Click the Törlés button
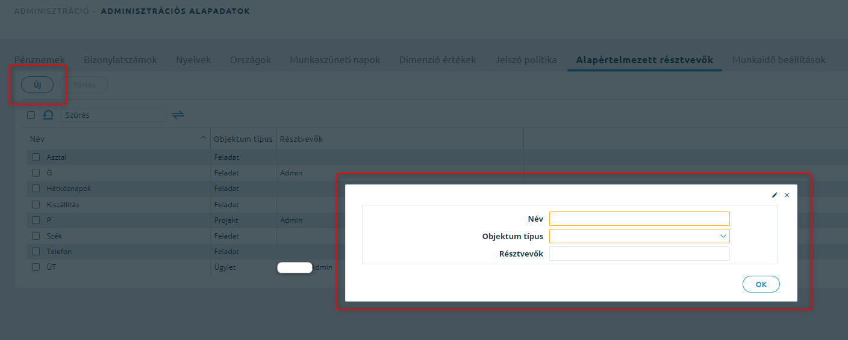Viewport: 848px width, 340px height. click(x=84, y=85)
